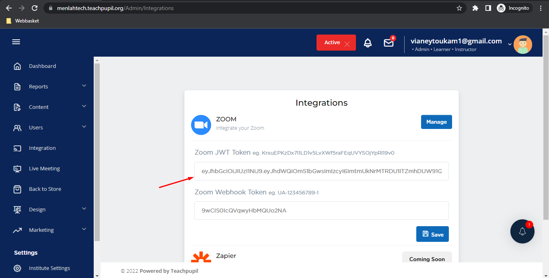Viewport: 549px width, 278px height.
Task: Expand the Reports submenu
Action: tap(84, 86)
